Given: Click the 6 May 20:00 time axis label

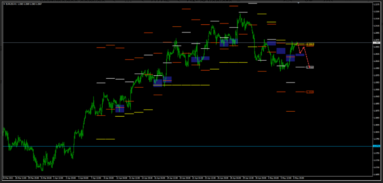Looking at the screenshot, I should click(298, 178).
